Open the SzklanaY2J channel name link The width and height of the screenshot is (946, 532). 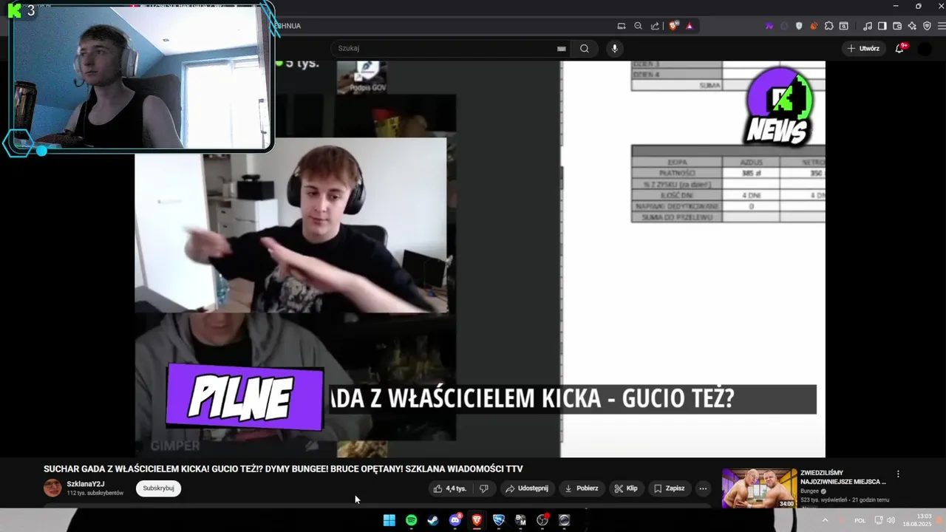pyautogui.click(x=86, y=484)
